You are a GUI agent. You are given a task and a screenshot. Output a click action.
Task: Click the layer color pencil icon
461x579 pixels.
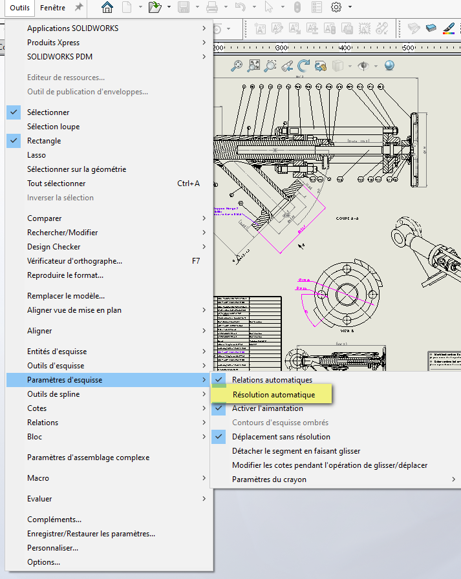click(x=449, y=28)
